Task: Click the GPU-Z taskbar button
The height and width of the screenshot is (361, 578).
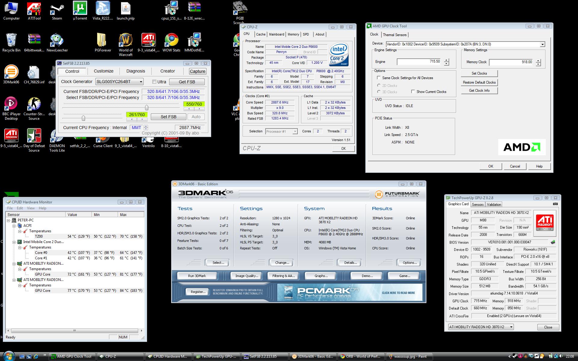Action: [217, 356]
